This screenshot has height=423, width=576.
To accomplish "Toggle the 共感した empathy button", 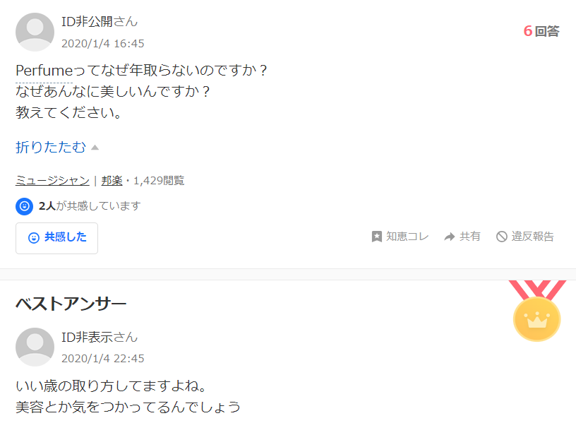I will 56,238.
